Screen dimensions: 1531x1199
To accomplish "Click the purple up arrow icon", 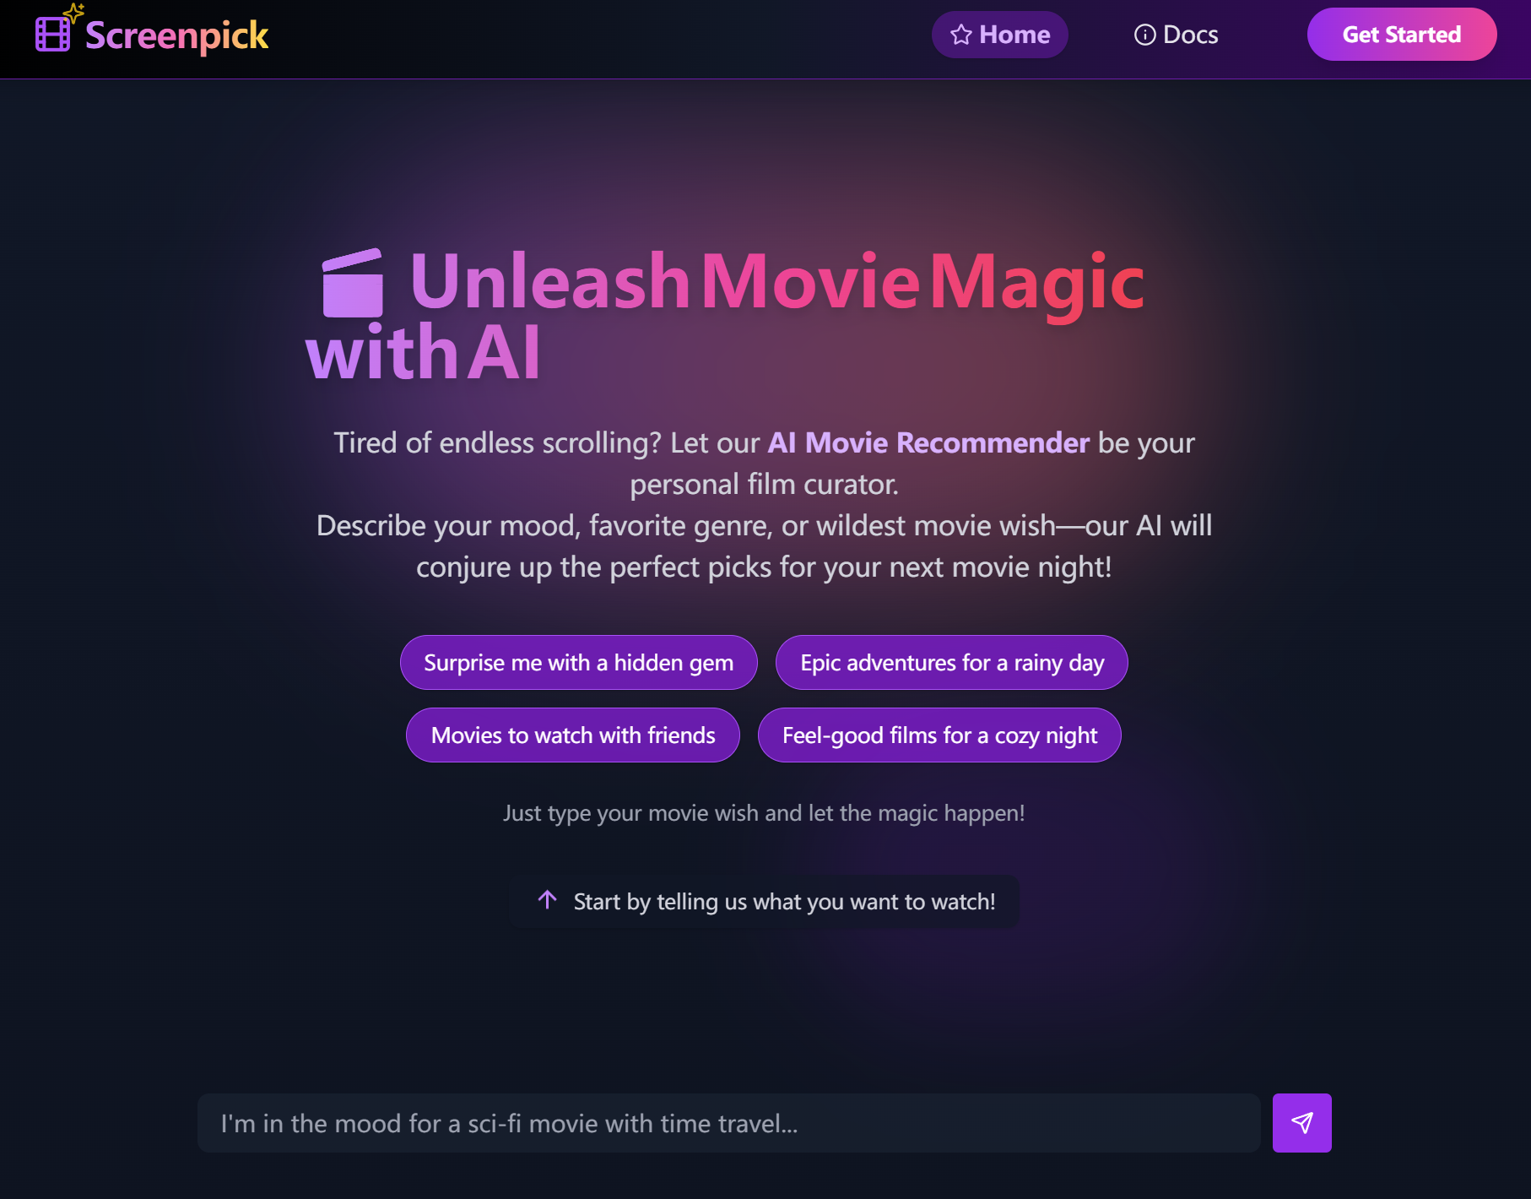I will click(547, 900).
